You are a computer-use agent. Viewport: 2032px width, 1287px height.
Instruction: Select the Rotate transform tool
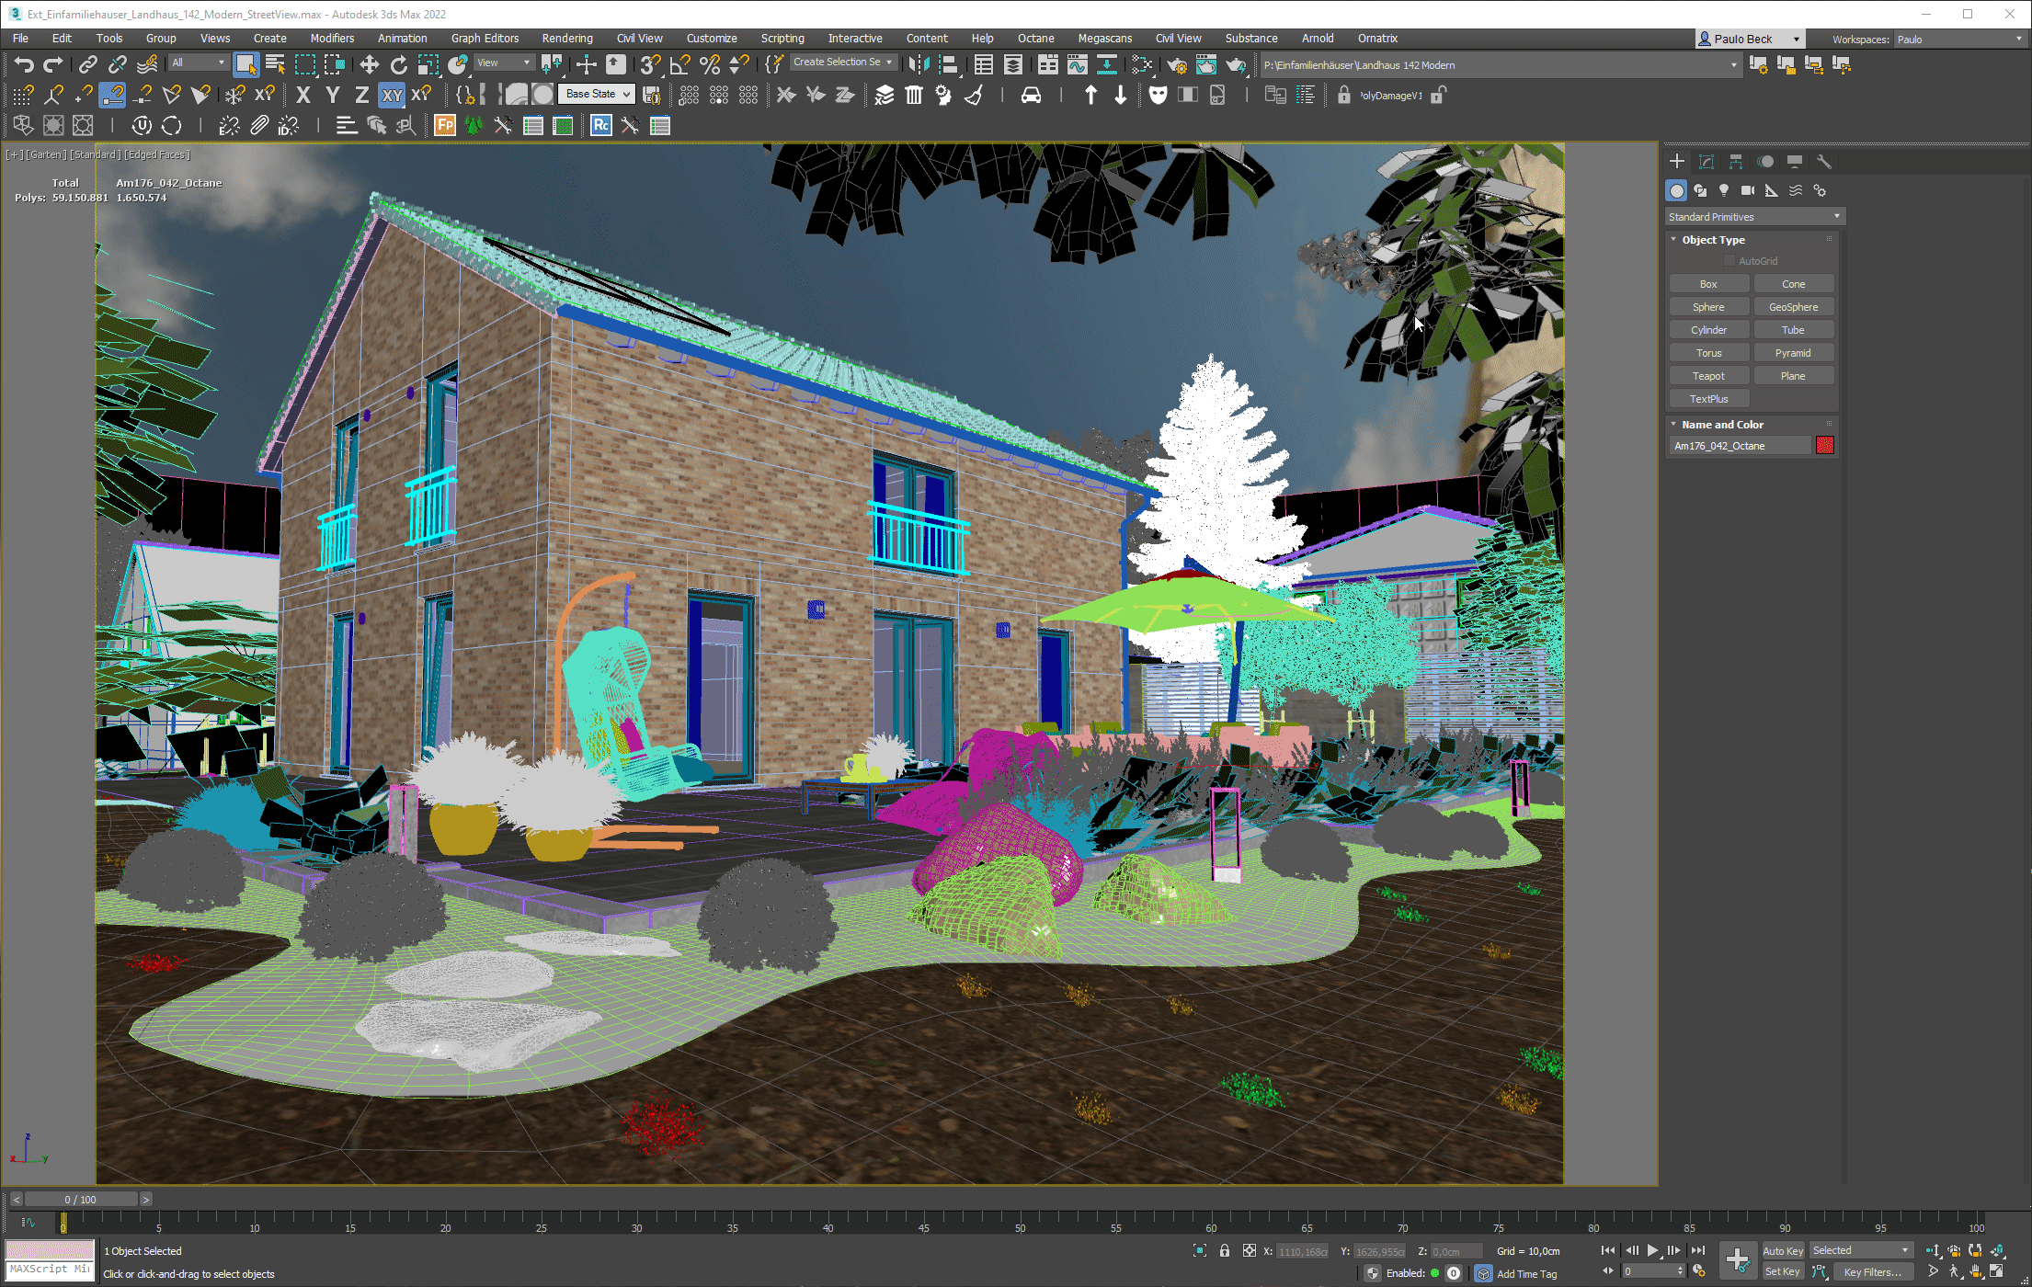pyautogui.click(x=398, y=64)
